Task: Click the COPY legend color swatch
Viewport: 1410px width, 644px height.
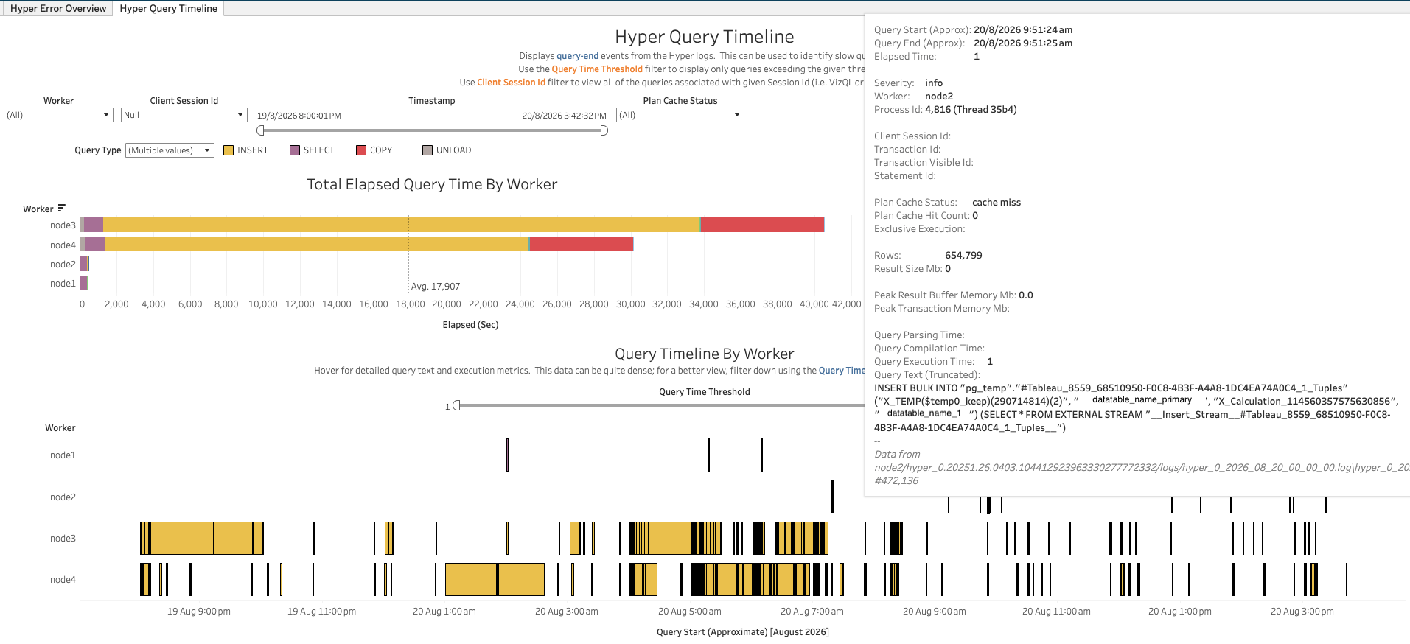Action: click(361, 150)
